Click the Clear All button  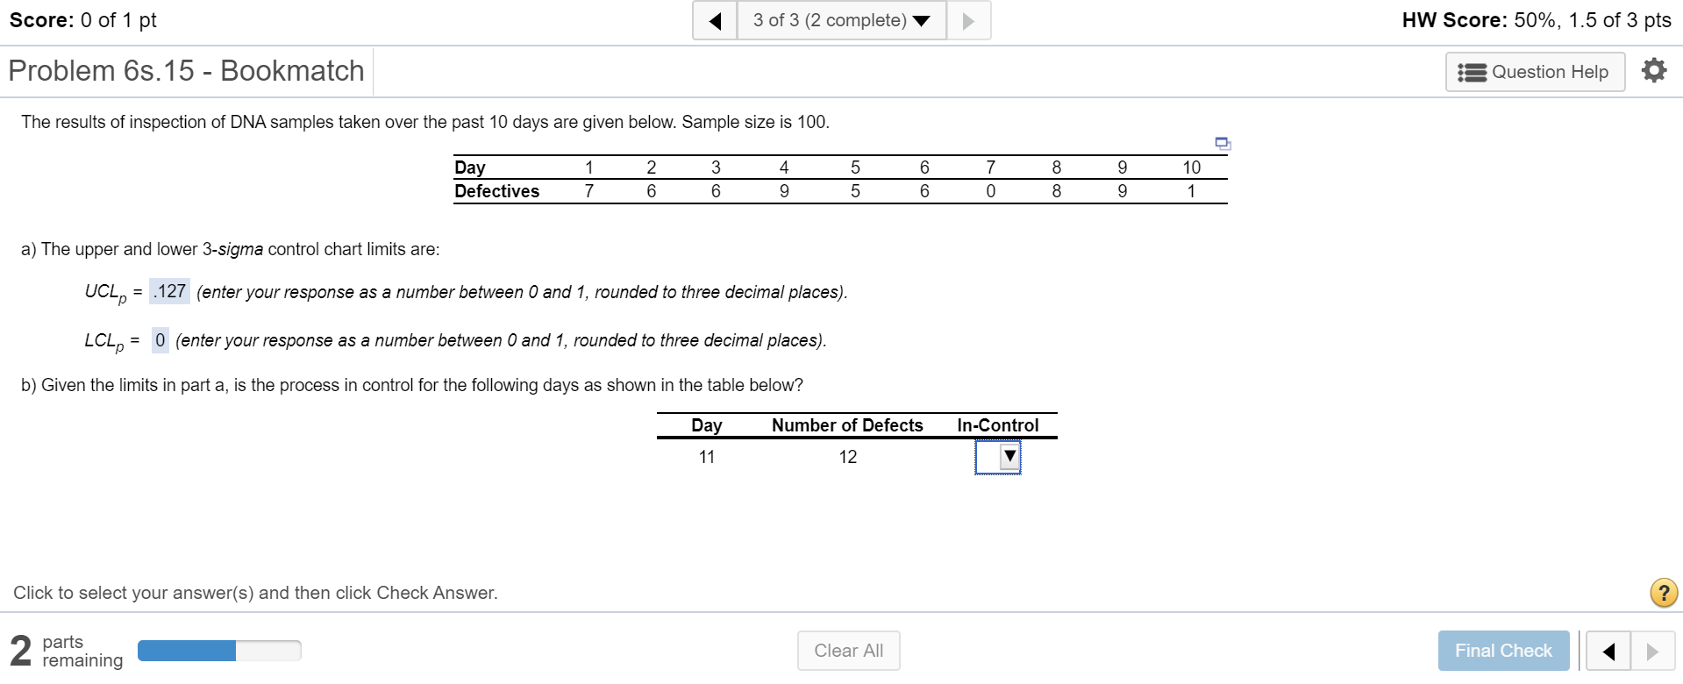pos(847,650)
